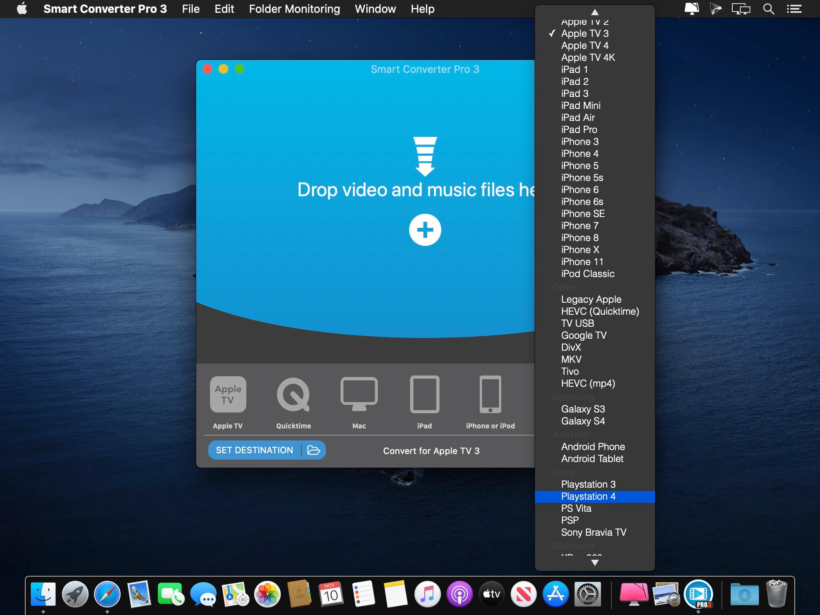The width and height of the screenshot is (820, 615).
Task: Open the File menu
Action: 191,8
